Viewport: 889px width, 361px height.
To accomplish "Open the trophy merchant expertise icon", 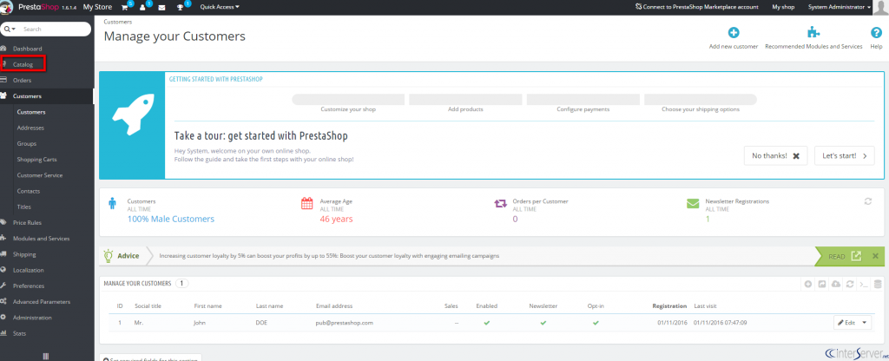I will point(181,7).
